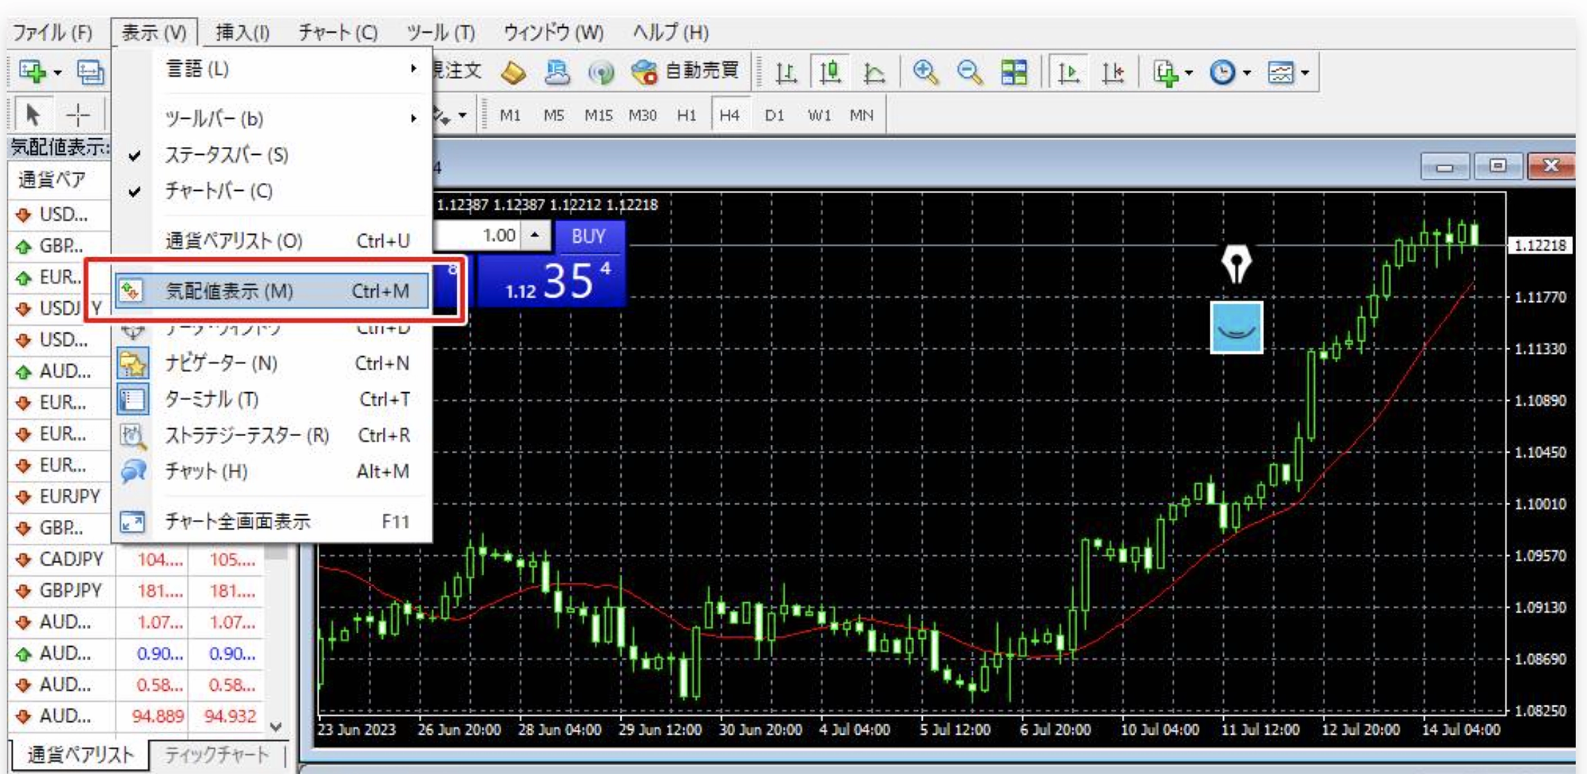Viewport: 1587px width, 774px height.
Task: Click the zoom out magnifier icon
Action: click(970, 72)
